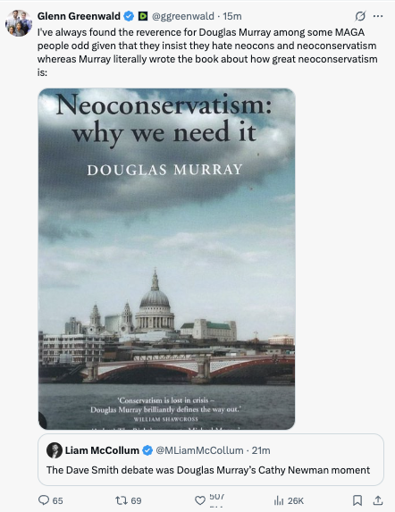This screenshot has width=395, height=512.
Task: Reply to the post with 65 comments
Action: click(51, 500)
